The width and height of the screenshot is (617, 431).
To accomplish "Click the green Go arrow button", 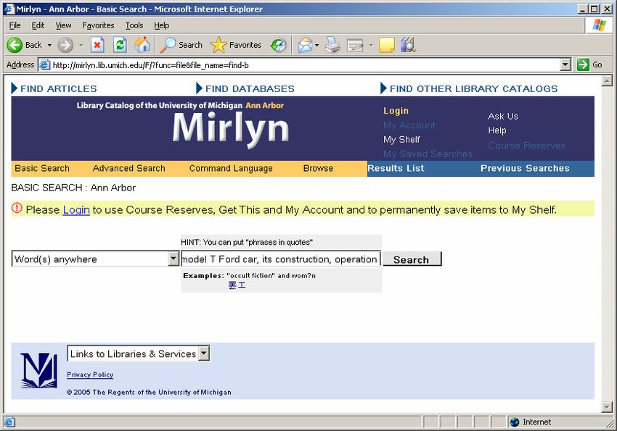I will [x=583, y=64].
